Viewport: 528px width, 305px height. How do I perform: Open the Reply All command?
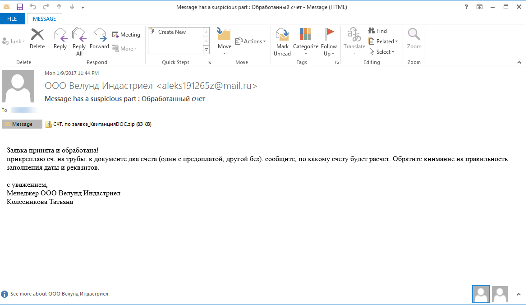79,41
